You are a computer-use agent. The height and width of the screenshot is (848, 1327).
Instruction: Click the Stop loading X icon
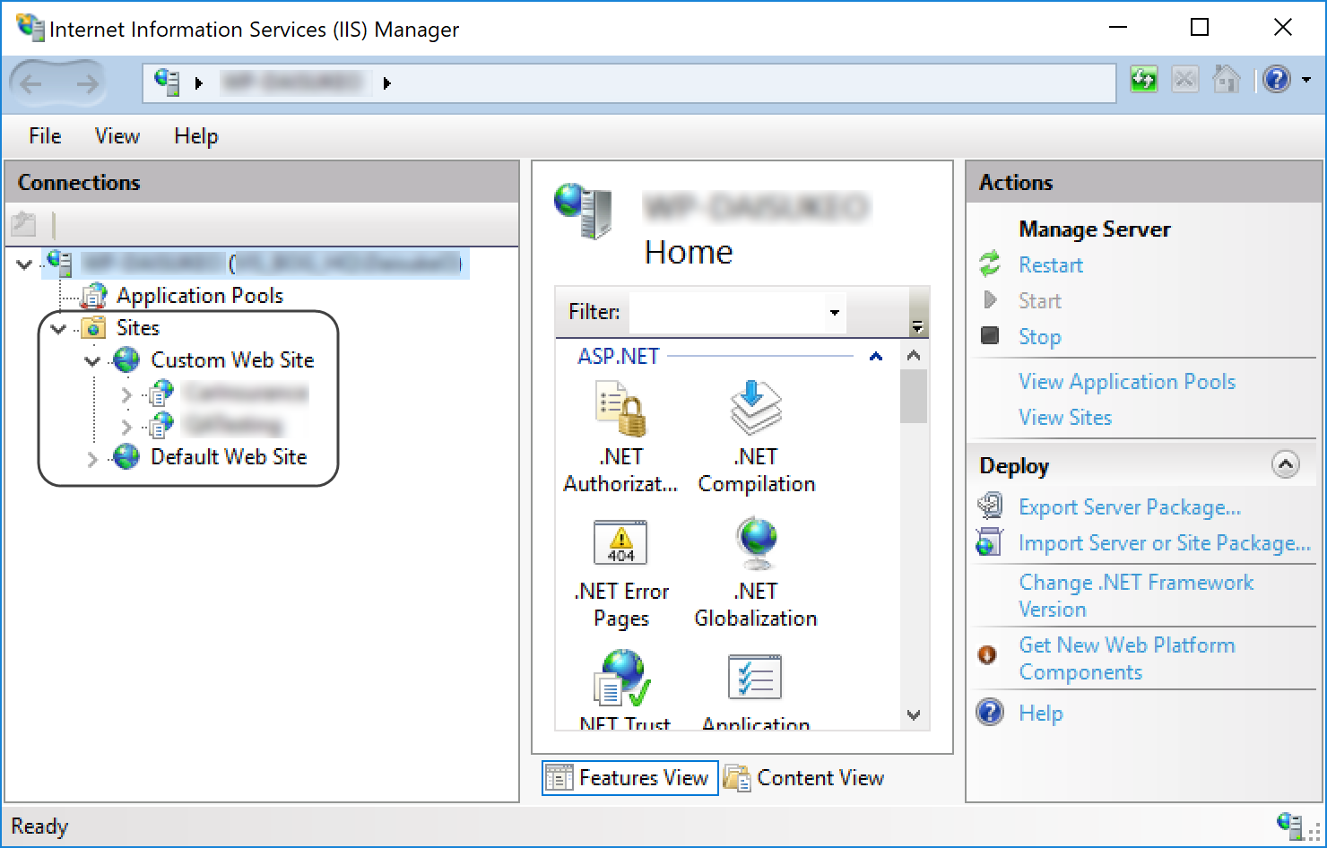pos(1184,80)
